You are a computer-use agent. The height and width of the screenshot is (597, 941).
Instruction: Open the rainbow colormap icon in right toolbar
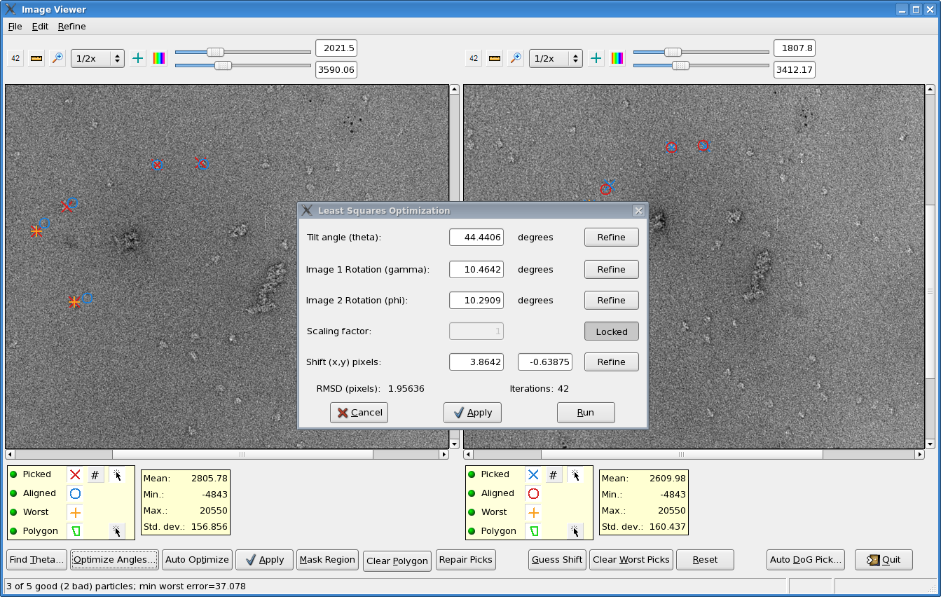617,58
